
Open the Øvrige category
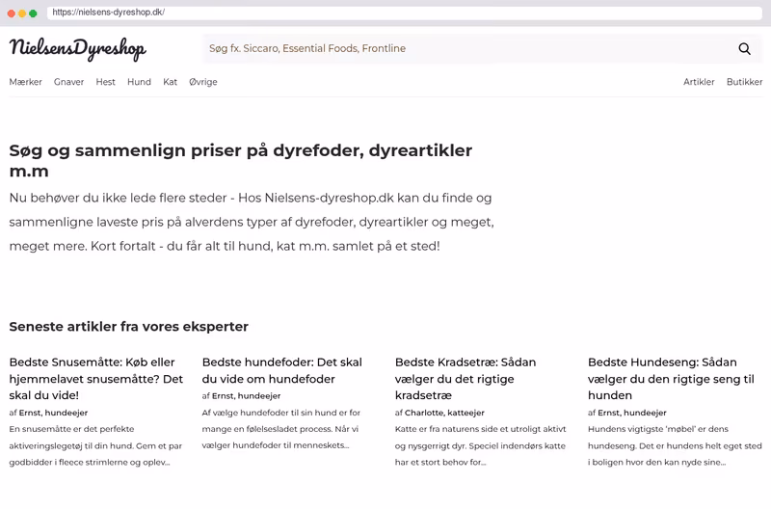203,82
